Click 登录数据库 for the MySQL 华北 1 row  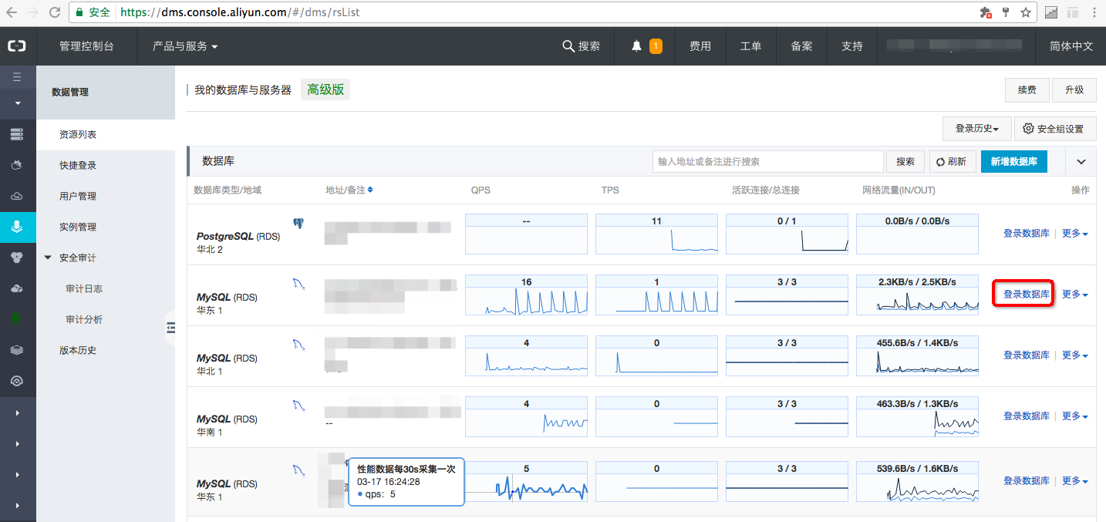(x=1027, y=355)
